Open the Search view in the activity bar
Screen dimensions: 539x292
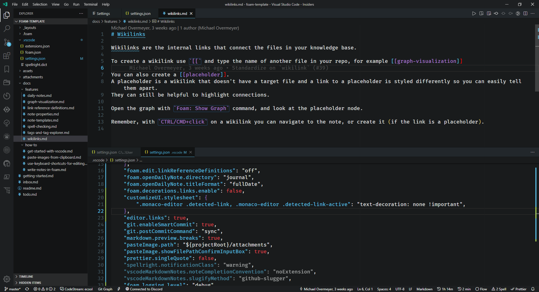coord(7,28)
